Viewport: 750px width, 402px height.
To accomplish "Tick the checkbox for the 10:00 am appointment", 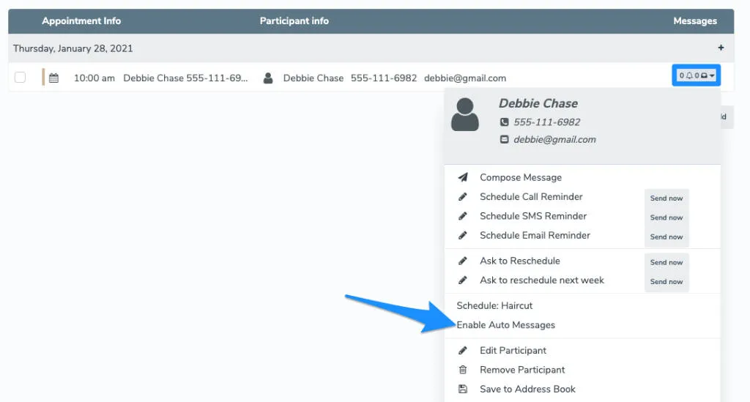I will (20, 77).
